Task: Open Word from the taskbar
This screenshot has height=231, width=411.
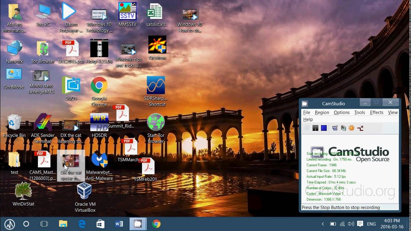Action: tap(119, 224)
